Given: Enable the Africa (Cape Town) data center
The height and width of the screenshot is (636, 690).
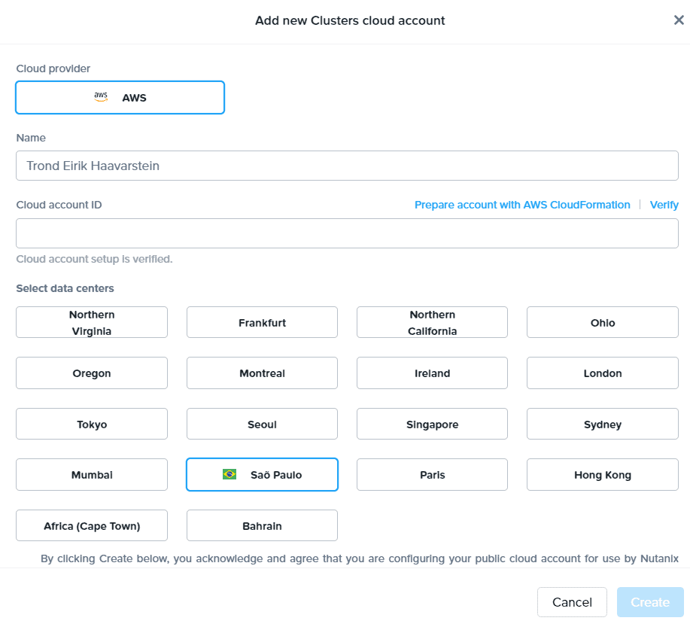Looking at the screenshot, I should [x=92, y=525].
